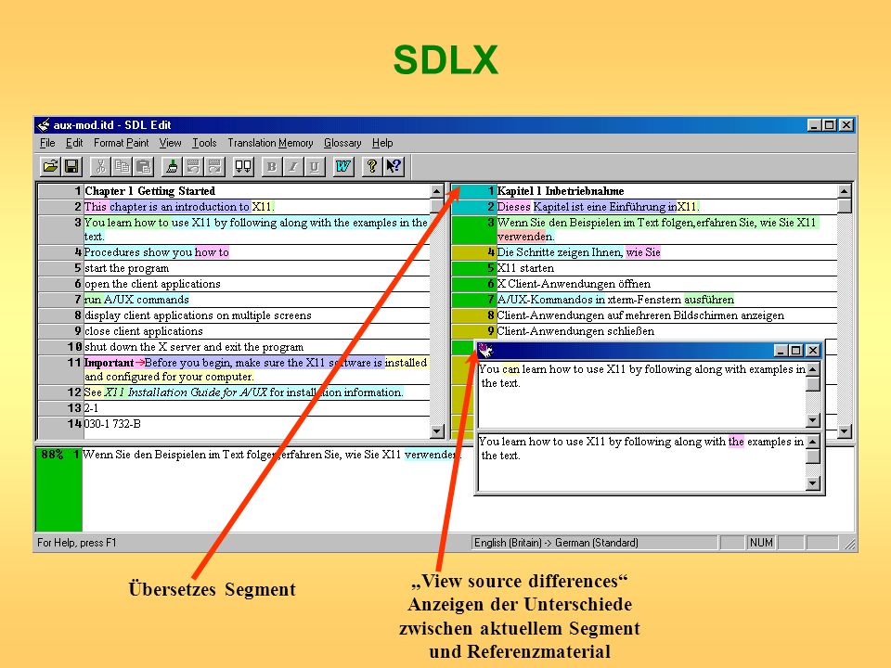Click the translation pane scroll-up arrow

844,191
